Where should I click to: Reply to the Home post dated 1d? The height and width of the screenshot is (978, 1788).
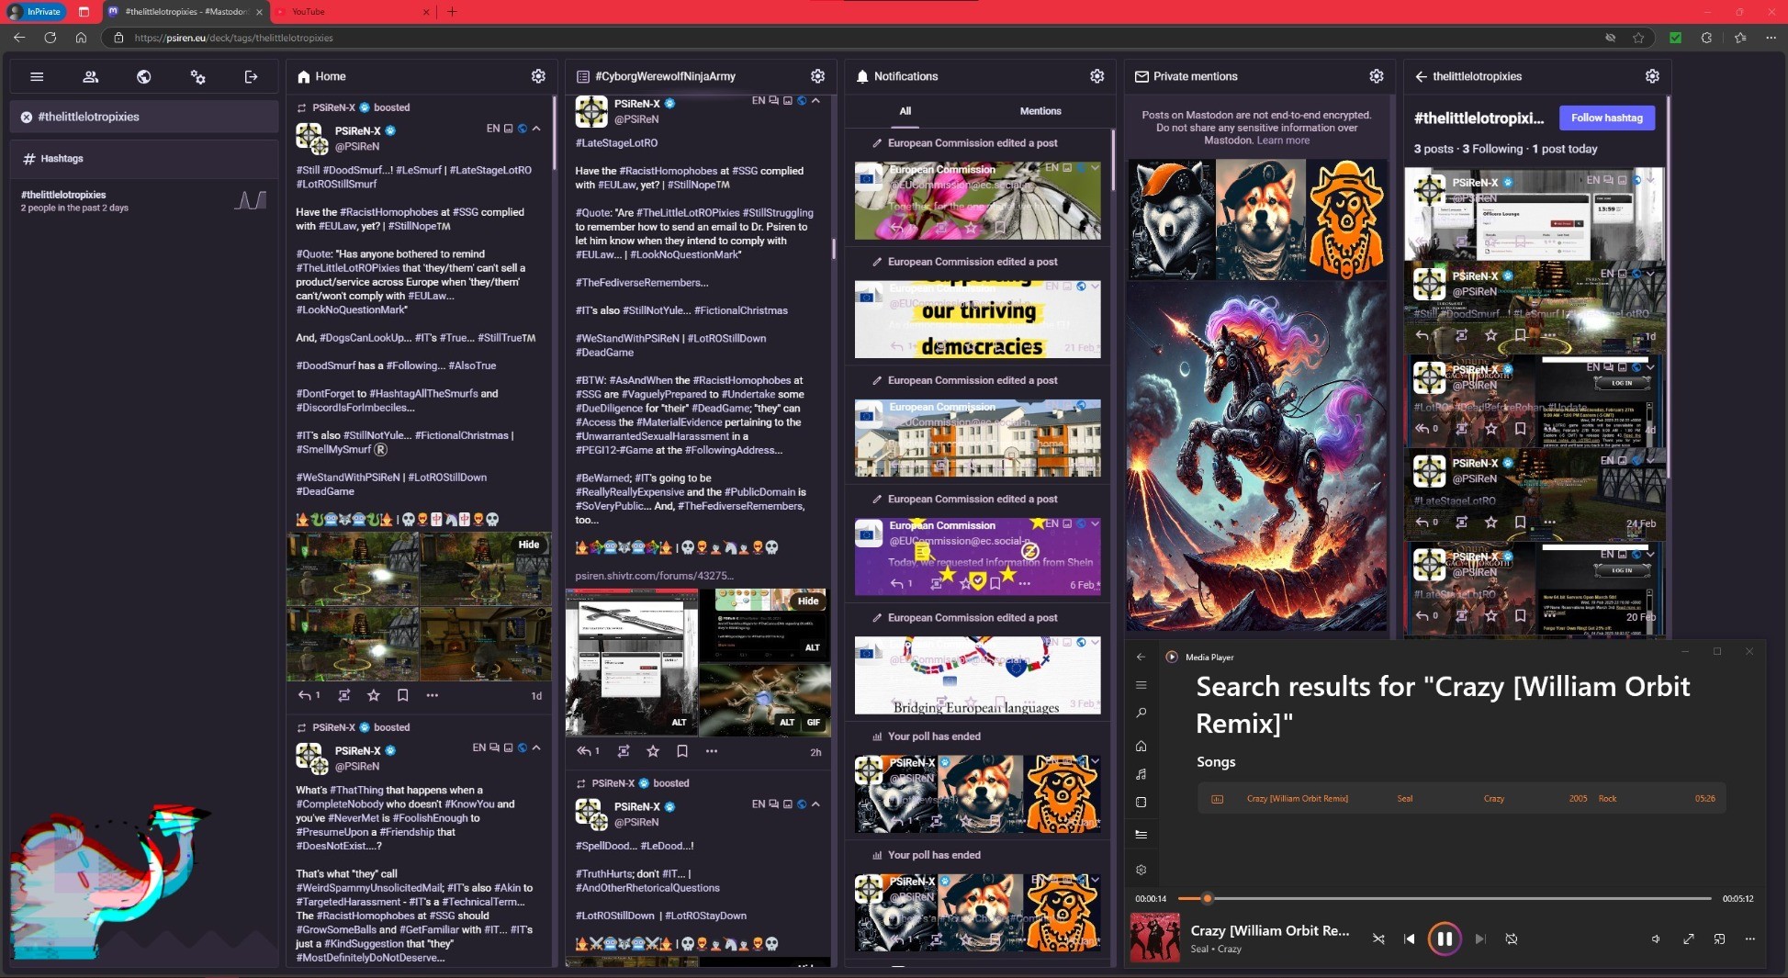(x=309, y=695)
